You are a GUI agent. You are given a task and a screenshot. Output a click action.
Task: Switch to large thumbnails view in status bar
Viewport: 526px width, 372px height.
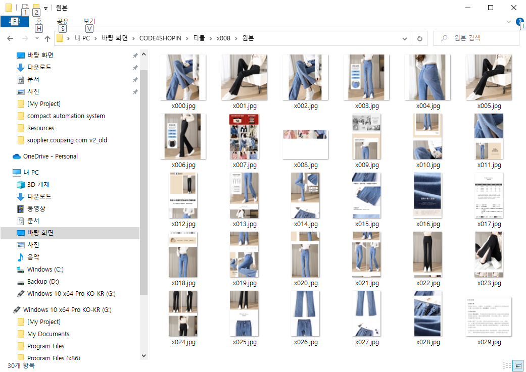click(518, 365)
